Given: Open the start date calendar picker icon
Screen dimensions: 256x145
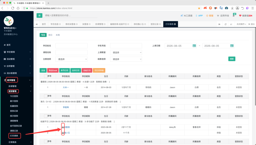Looking at the screenshot, I should 194,46.
